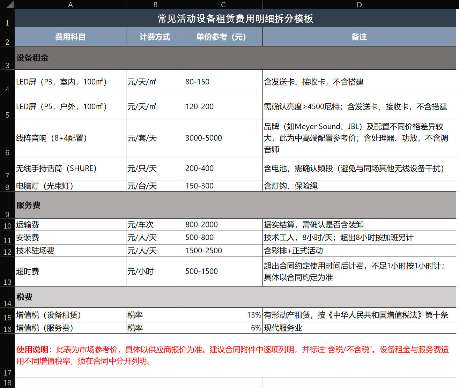Select column C header
459x388 pixels.
click(x=223, y=5)
